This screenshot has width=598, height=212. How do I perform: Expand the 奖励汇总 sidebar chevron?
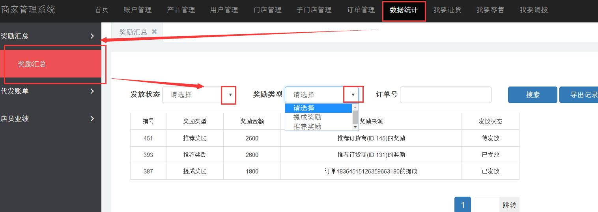(92, 36)
